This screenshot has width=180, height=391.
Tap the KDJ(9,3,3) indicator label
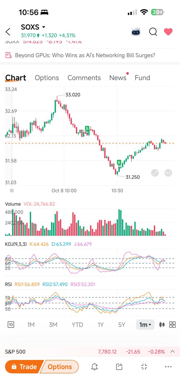pyautogui.click(x=16, y=244)
